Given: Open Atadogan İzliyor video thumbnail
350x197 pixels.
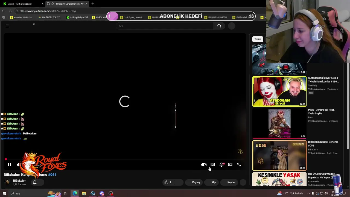Looking at the screenshot, I should [x=279, y=91].
